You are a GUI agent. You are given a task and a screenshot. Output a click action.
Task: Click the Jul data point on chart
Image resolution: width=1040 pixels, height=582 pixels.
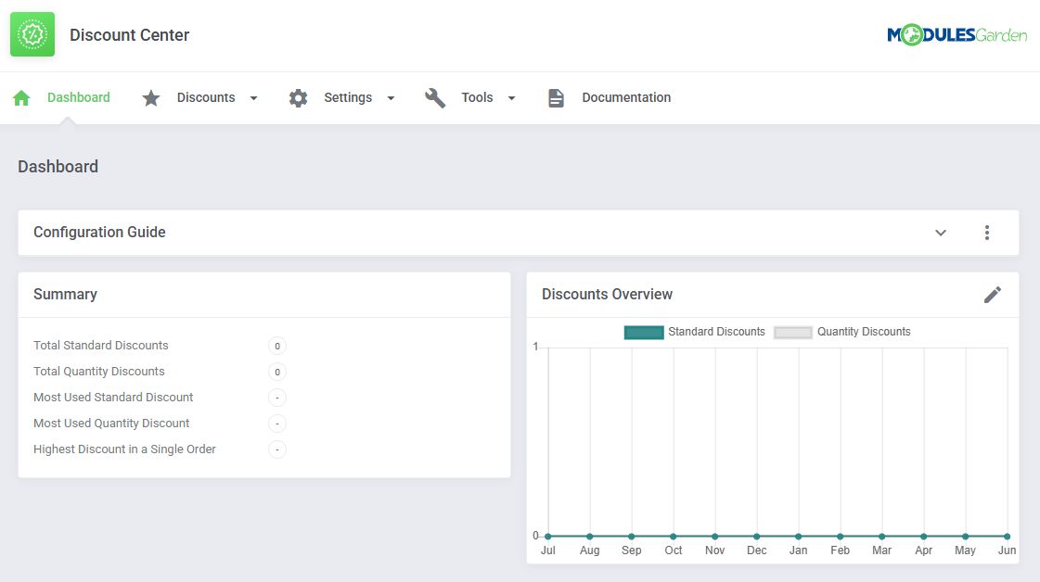[x=548, y=537]
